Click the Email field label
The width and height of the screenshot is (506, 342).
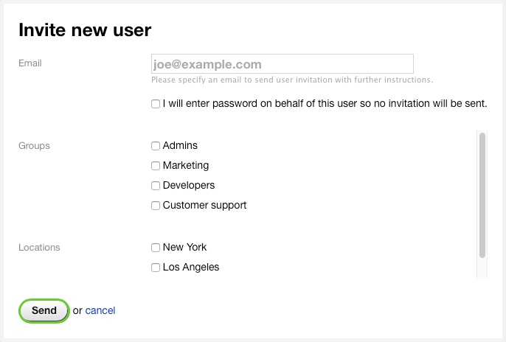(x=30, y=63)
